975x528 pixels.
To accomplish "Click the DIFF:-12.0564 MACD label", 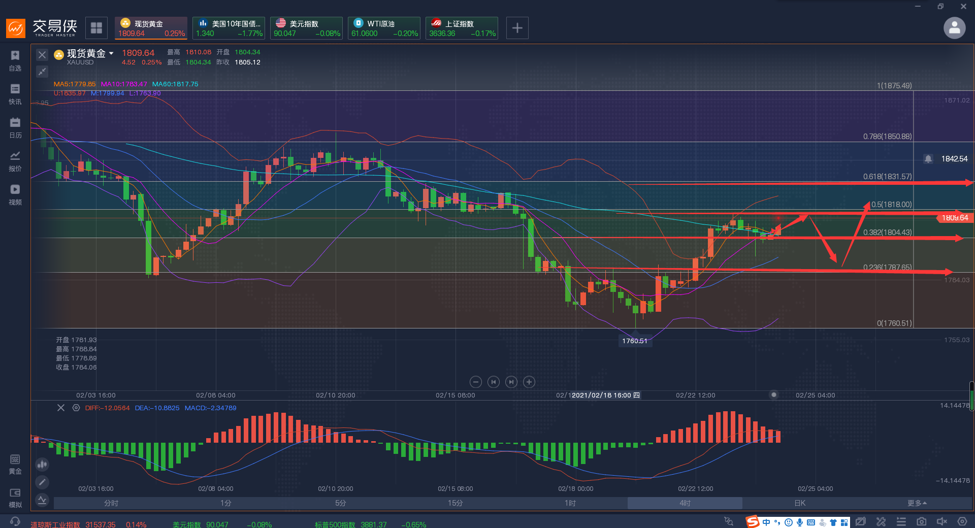I will (107, 408).
